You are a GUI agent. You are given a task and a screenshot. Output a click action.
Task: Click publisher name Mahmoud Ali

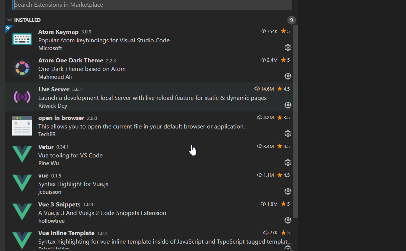click(x=55, y=77)
